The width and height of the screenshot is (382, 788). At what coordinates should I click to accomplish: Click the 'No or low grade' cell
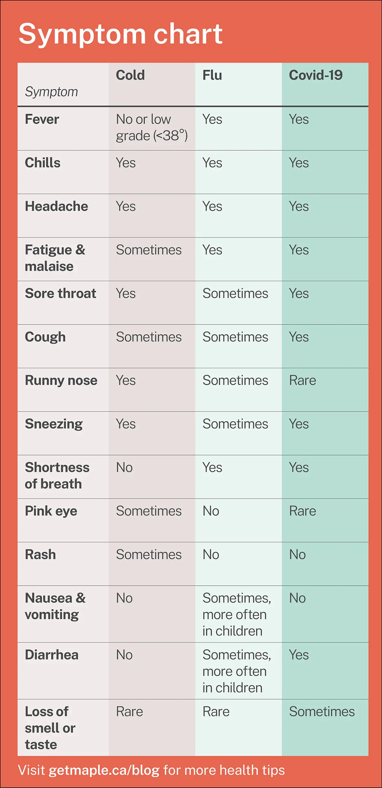[152, 127]
